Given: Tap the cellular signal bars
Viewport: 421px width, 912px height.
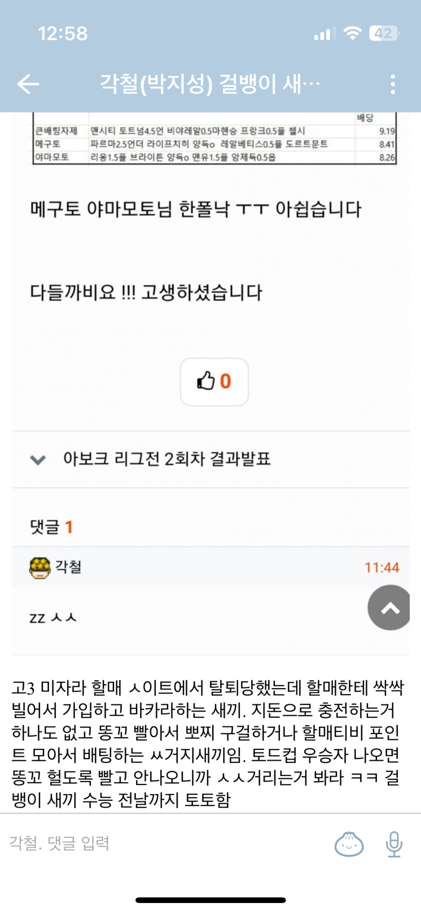Looking at the screenshot, I should tap(324, 34).
